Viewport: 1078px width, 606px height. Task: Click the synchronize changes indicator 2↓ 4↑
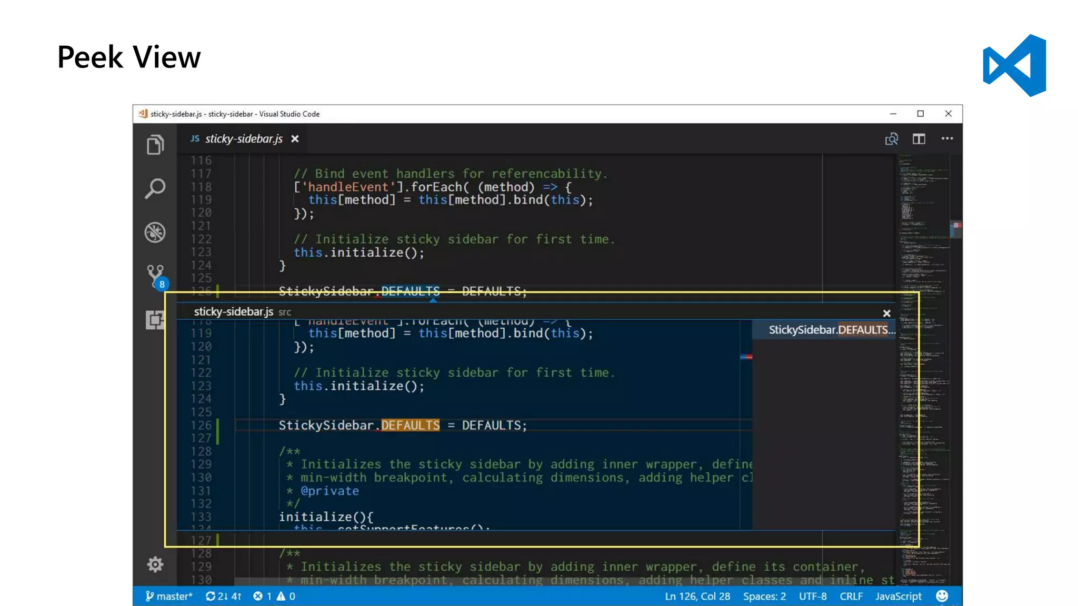coord(224,596)
